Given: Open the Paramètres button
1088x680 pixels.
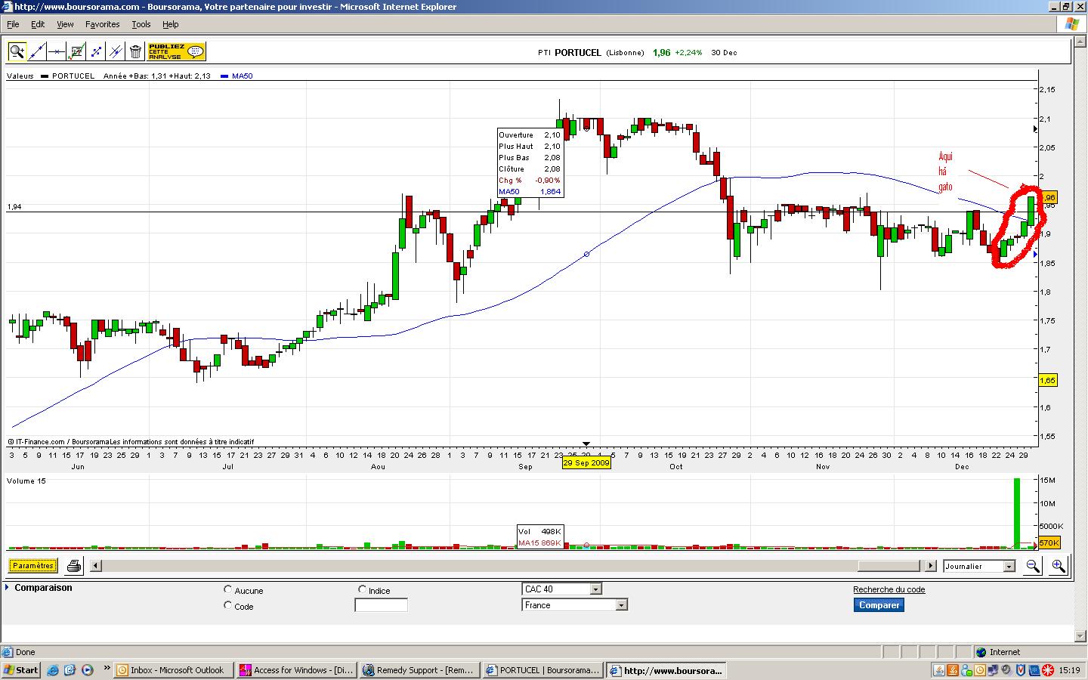Looking at the screenshot, I should coord(32,565).
